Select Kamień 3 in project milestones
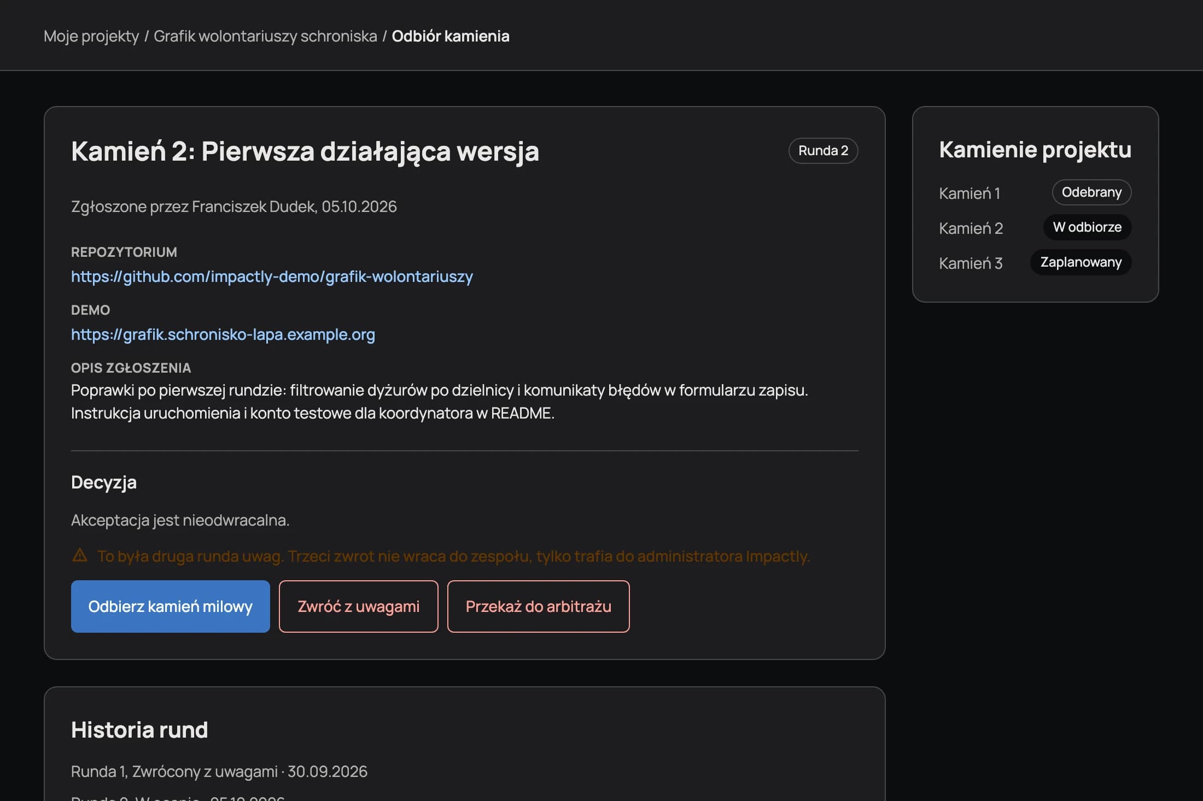The width and height of the screenshot is (1203, 801). point(971,263)
